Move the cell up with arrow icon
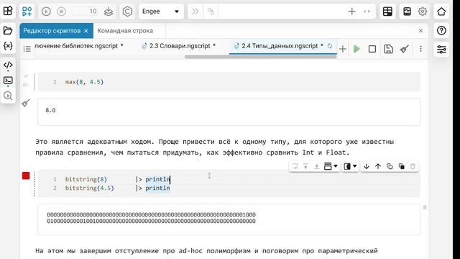Viewport: 460px width, 259px height. 378,166
